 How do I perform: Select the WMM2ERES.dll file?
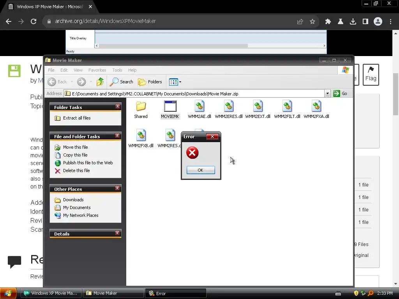(228, 110)
